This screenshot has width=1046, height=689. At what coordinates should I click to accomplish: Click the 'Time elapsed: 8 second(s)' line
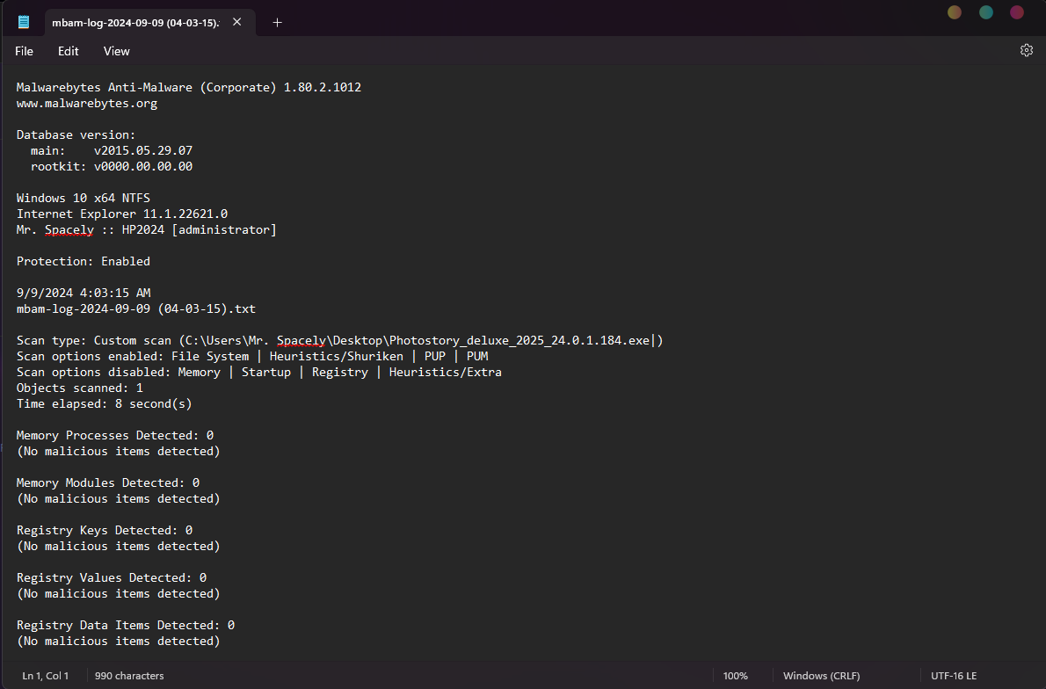104,404
